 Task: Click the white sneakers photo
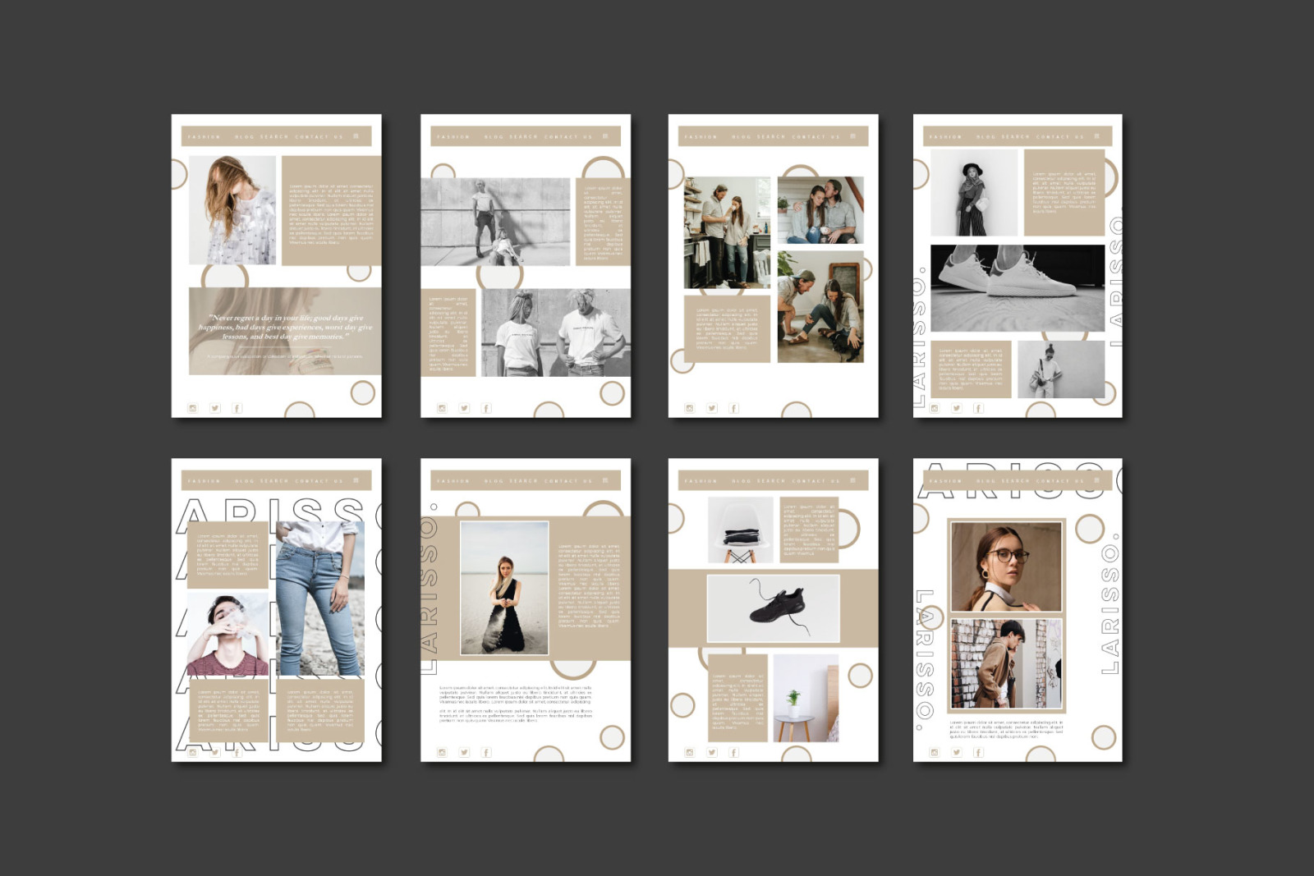pyautogui.click(x=1017, y=288)
